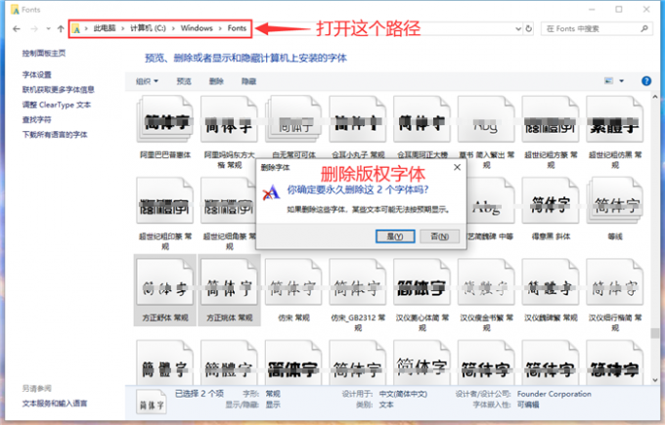Change view with the view icon
Viewport: 665px width, 425px height.
(x=608, y=81)
